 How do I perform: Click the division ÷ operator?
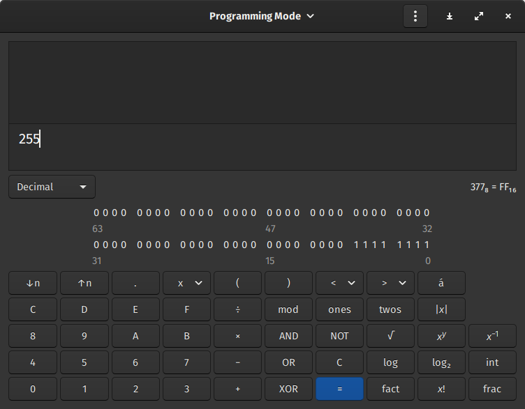coord(237,309)
